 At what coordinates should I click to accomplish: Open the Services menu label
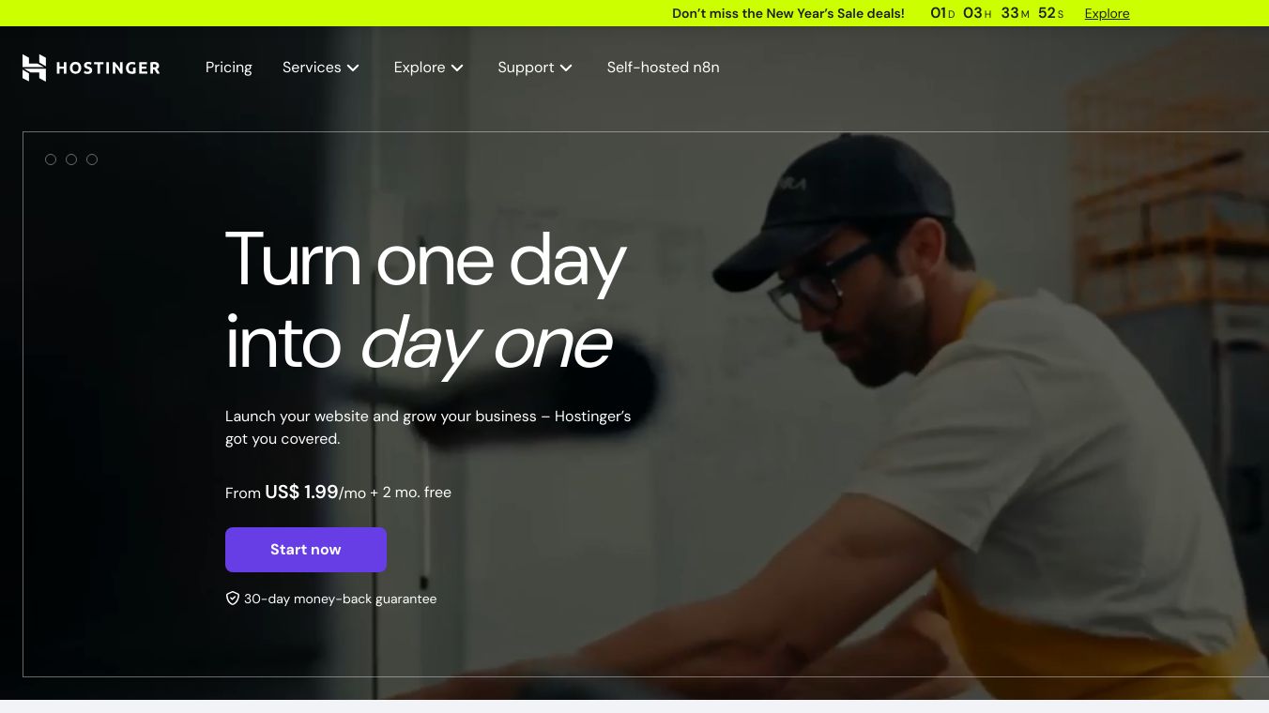click(x=312, y=68)
